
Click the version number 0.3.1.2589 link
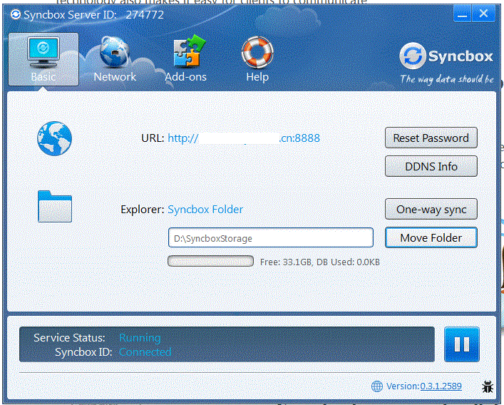point(441,386)
